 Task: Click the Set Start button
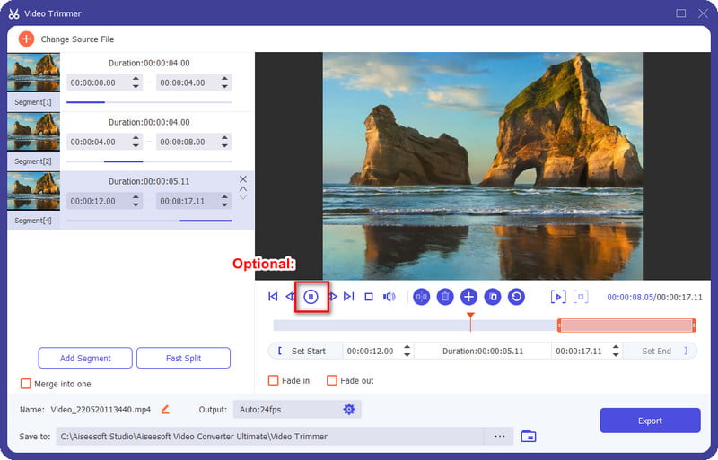(305, 352)
